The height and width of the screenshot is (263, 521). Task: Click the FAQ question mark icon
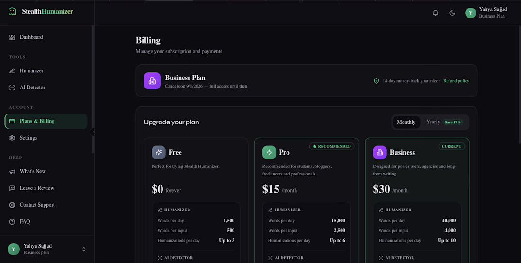pyautogui.click(x=12, y=221)
